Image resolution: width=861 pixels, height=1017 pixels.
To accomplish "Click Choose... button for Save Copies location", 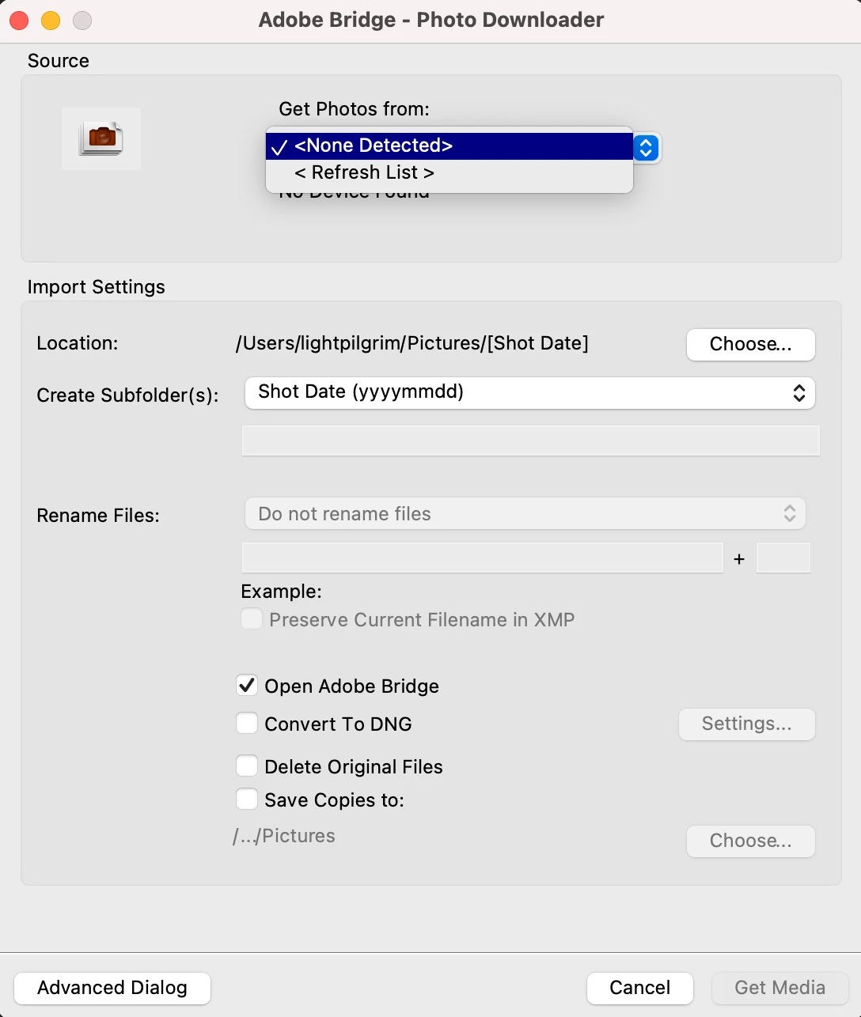I will click(750, 841).
